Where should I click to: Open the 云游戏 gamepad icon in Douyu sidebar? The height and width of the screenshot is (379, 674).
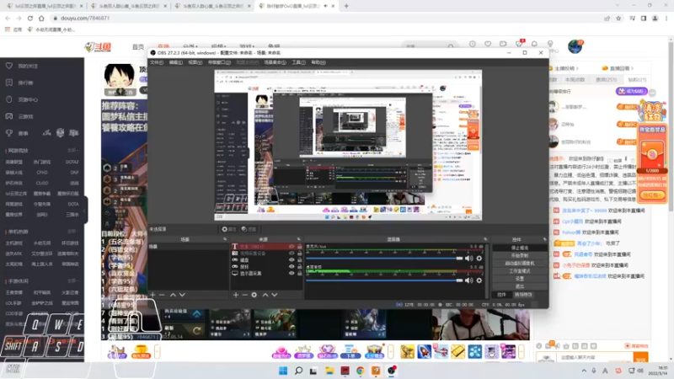(x=9, y=116)
